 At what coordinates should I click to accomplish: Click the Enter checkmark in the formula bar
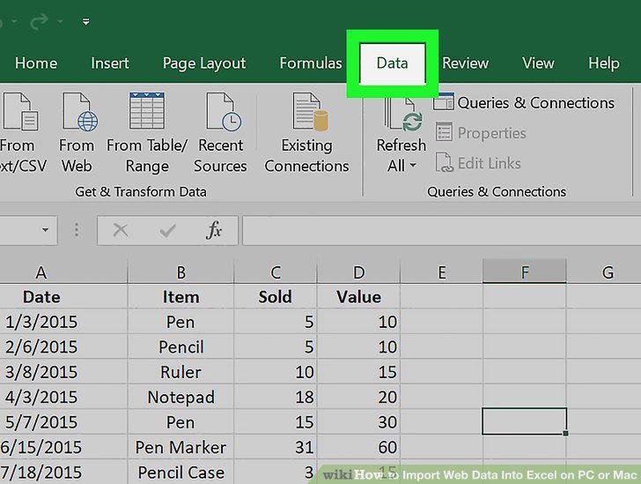click(167, 230)
